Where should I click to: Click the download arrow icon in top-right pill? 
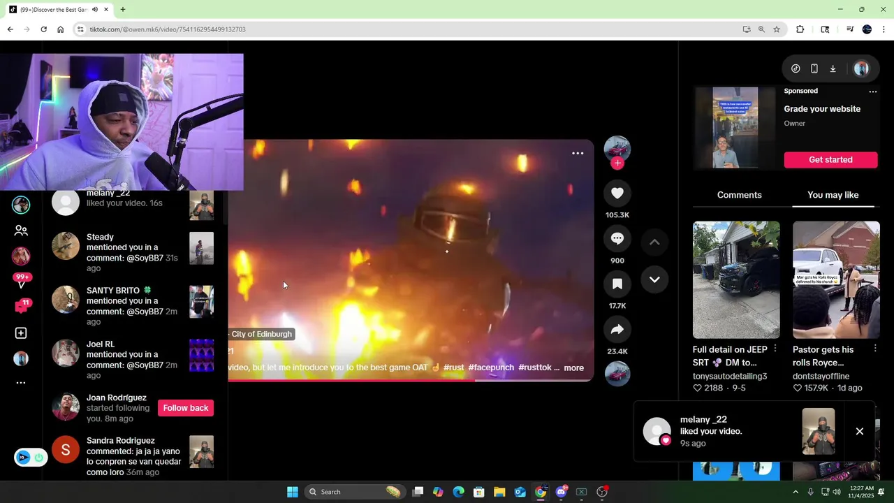(x=833, y=68)
